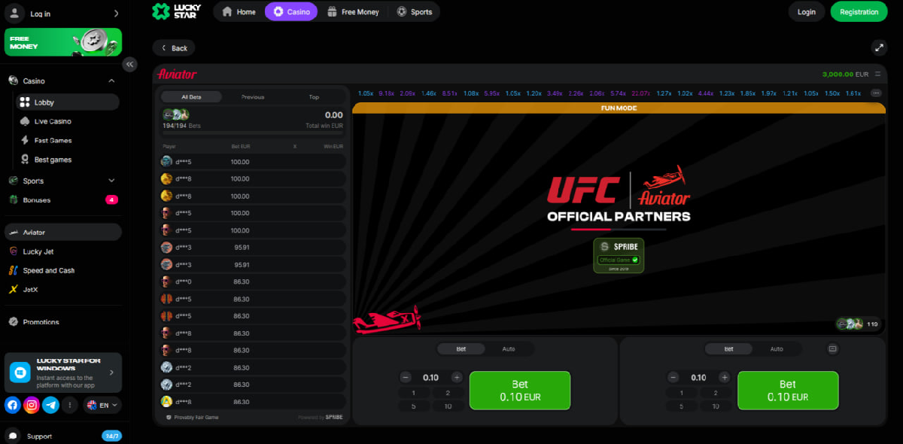Increase right panel bet amount with plus
The image size is (903, 444).
pyautogui.click(x=725, y=377)
